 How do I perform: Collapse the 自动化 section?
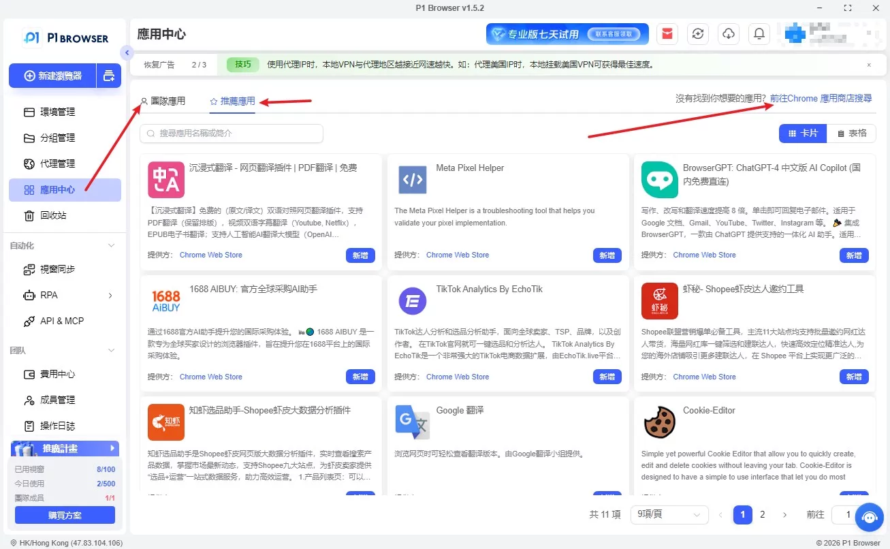coord(112,245)
